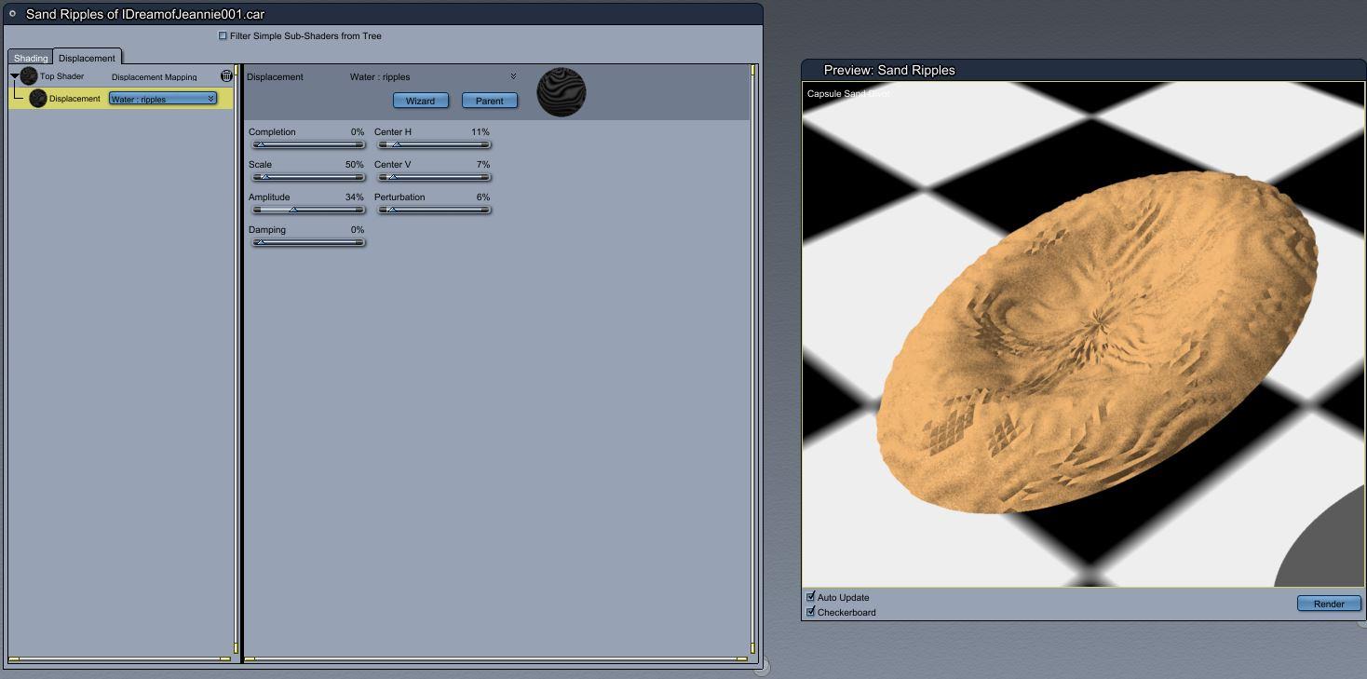Adjust the Amplitude slider
This screenshot has width=1367, height=679.
pos(307,210)
